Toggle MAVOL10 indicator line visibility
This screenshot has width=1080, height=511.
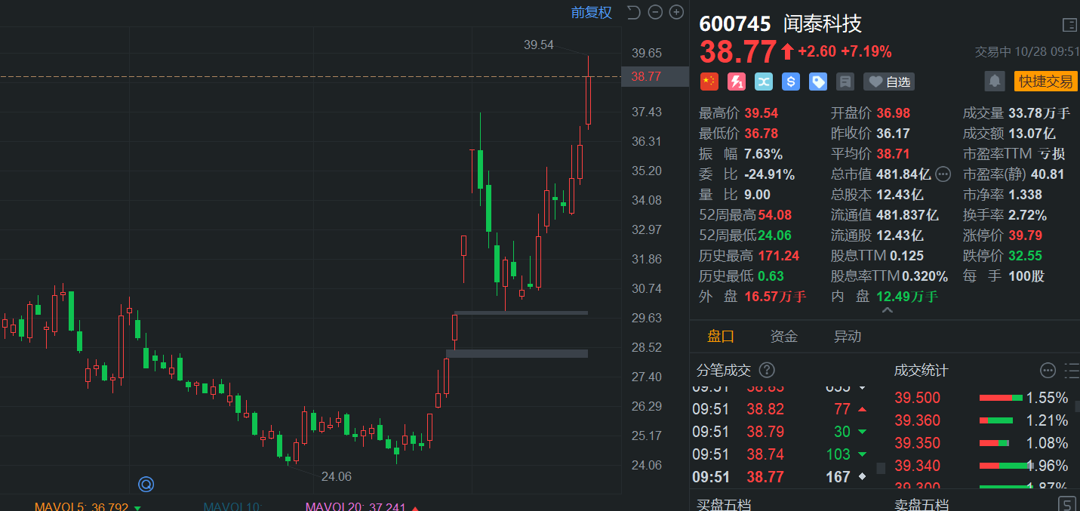pos(232,506)
